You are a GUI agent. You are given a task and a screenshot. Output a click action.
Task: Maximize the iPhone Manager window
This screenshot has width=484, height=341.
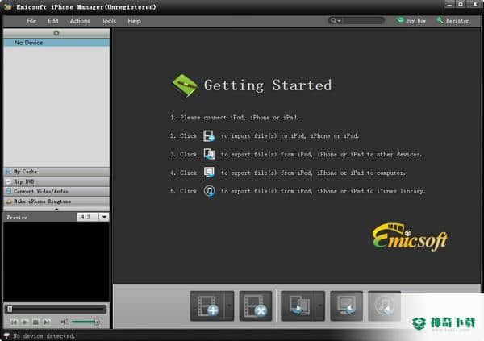pyautogui.click(x=461, y=5)
